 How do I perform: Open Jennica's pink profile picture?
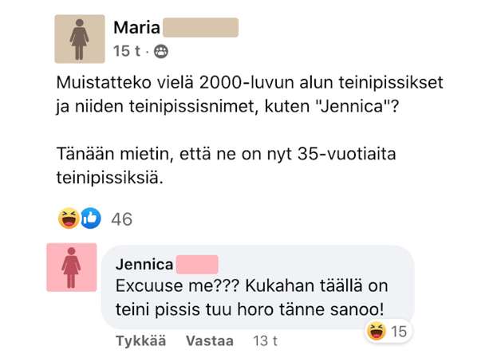coord(72,267)
